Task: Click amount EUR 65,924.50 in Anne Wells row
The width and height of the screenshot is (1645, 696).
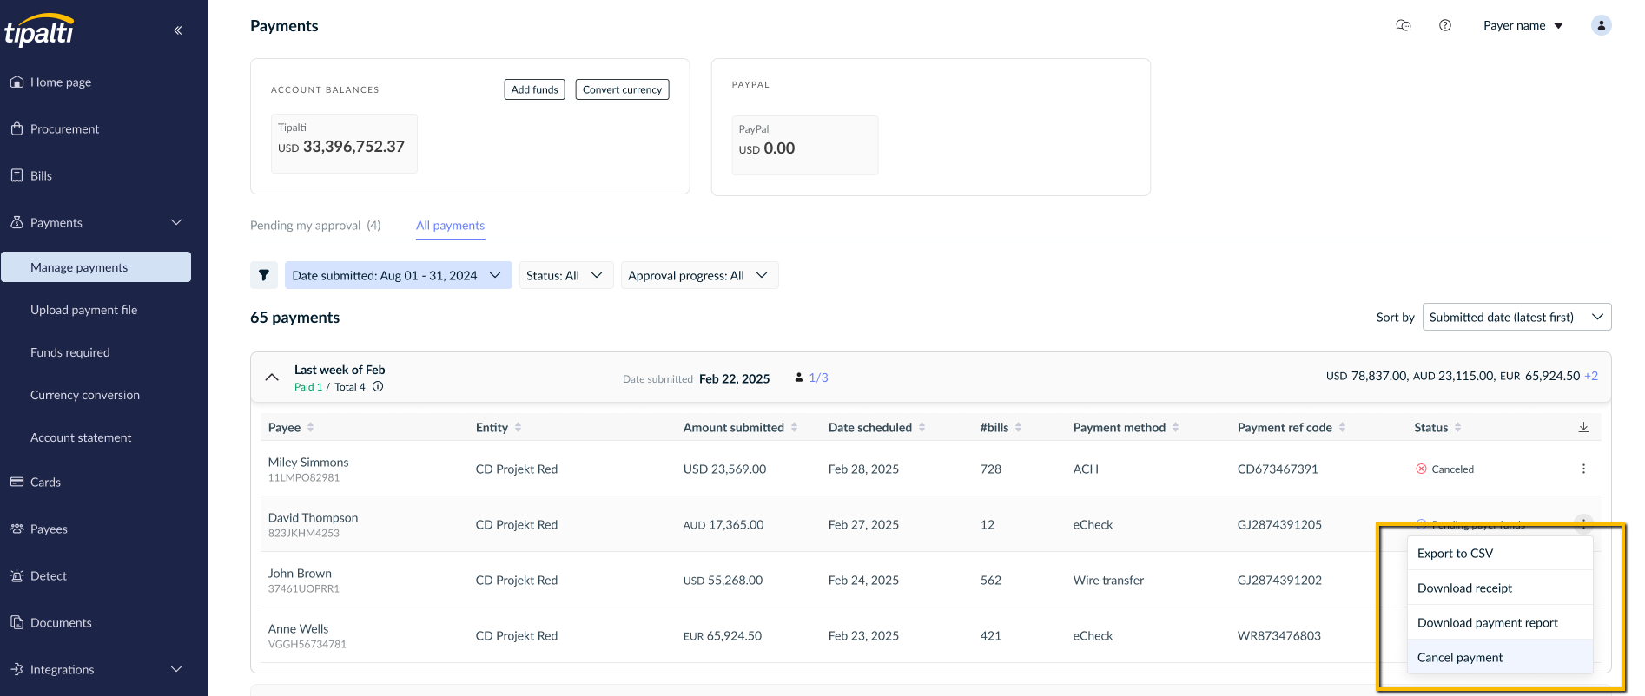Action: (723, 635)
